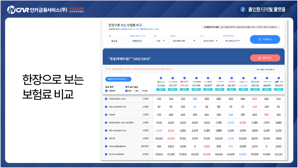Click the total premium 209,255 in red
This screenshot has width=298, height=168.
coord(184,86)
